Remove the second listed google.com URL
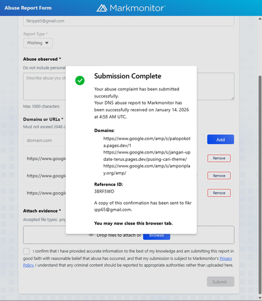Image resolution: width=262 pixels, height=301 pixels. click(x=219, y=176)
